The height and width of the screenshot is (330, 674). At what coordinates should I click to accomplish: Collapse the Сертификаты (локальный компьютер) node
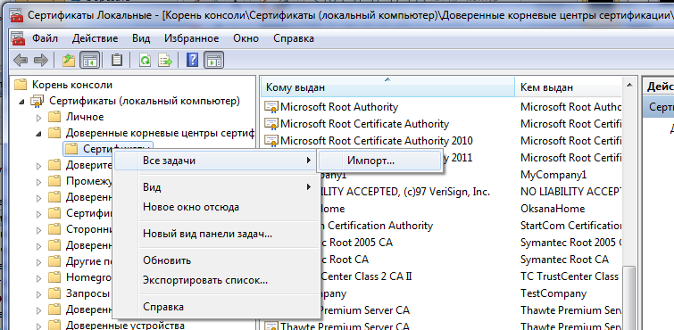pyautogui.click(x=21, y=102)
